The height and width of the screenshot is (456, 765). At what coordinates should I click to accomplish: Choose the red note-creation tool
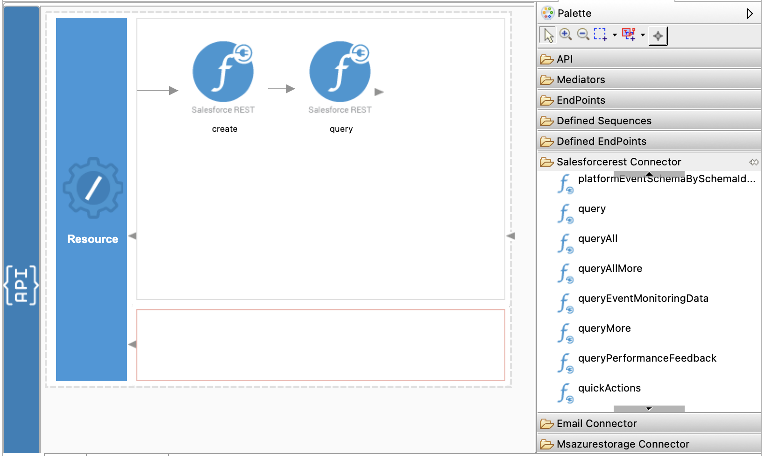pos(629,35)
